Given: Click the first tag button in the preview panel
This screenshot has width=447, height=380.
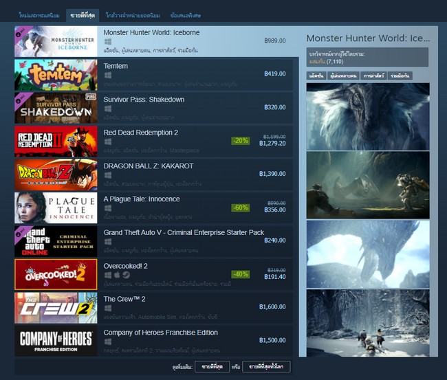Looking at the screenshot, I should tap(316, 76).
